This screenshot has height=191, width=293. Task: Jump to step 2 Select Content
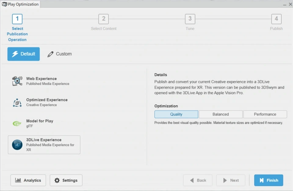pos(103,19)
